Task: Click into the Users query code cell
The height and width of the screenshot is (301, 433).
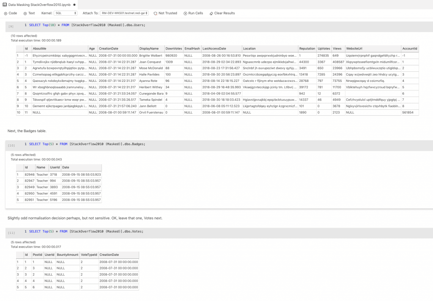Action: coord(211,25)
